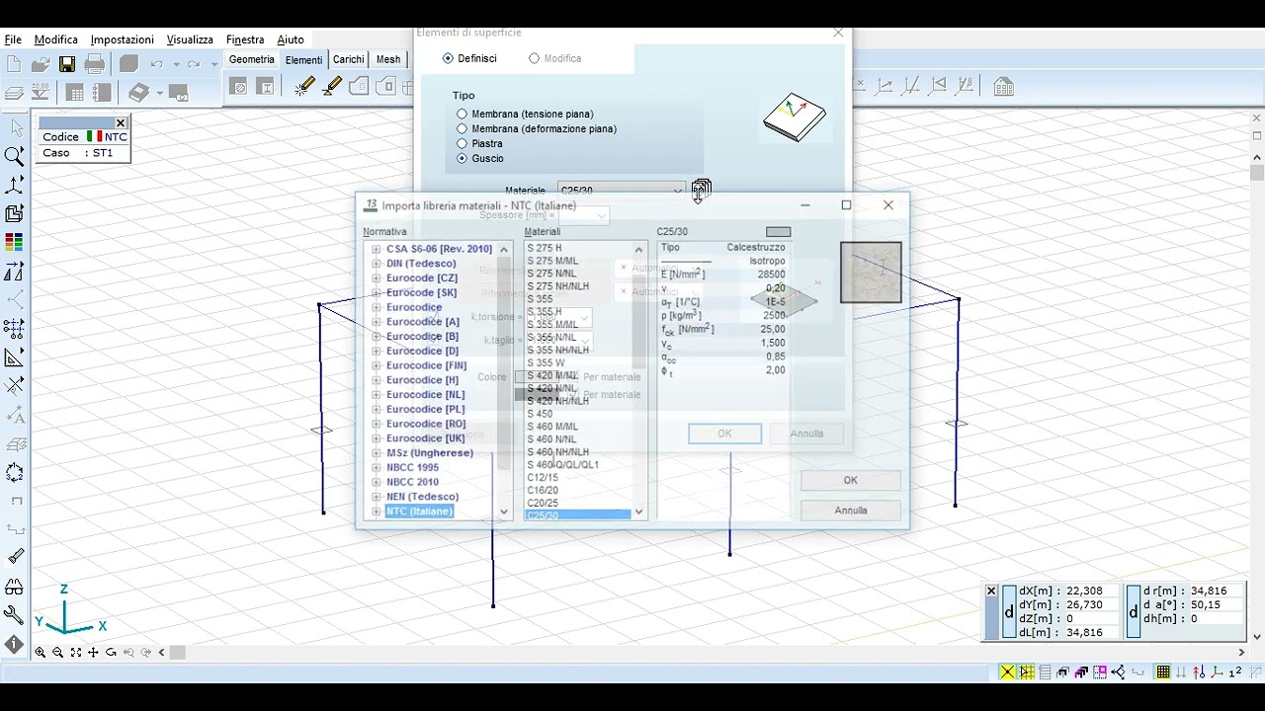The width and height of the screenshot is (1265, 711).
Task: Open the table browser grid icon
Action: click(75, 93)
